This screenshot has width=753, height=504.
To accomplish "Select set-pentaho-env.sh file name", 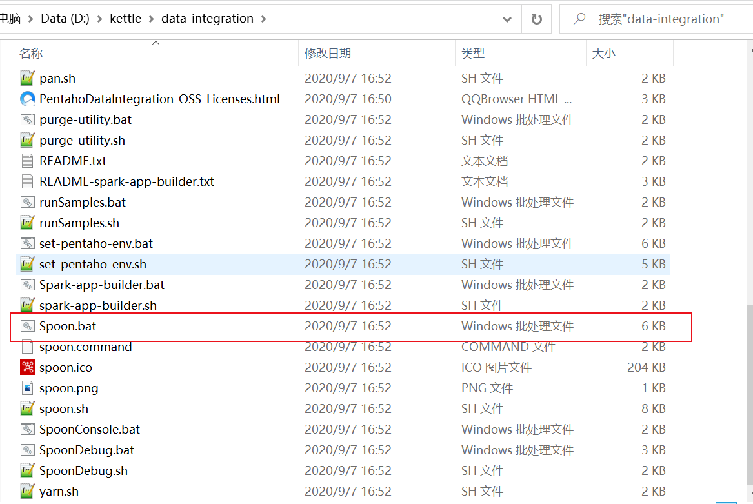I will coord(93,264).
